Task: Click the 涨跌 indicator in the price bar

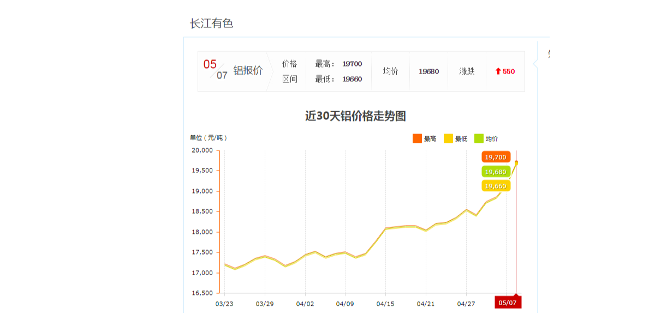Action: click(467, 71)
